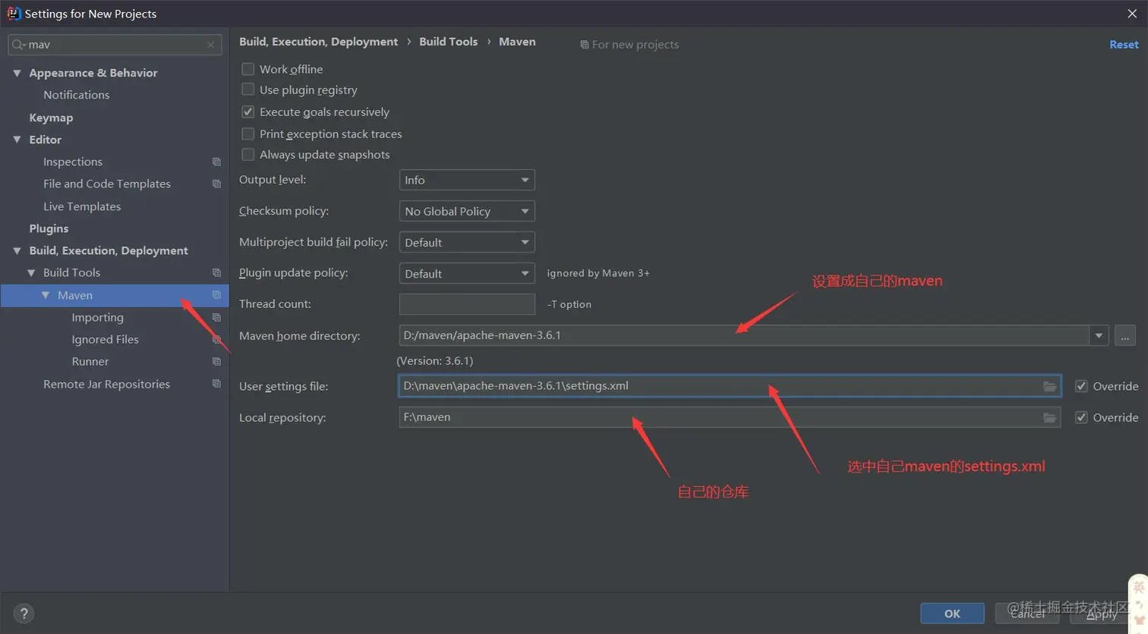Toggle Override for User settings file
1148x634 pixels.
(1081, 387)
